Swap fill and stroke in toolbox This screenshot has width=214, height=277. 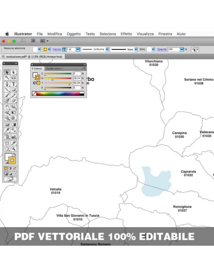pyautogui.click(x=15, y=155)
